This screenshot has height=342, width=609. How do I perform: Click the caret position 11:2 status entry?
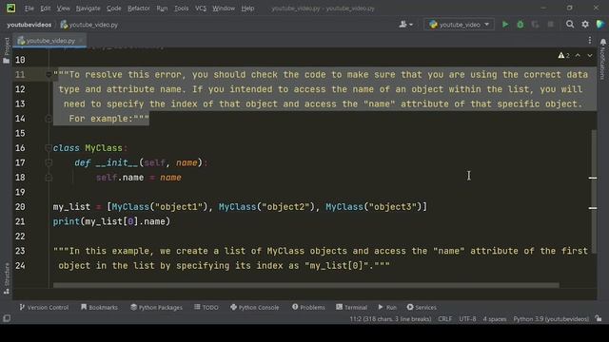pos(390,319)
